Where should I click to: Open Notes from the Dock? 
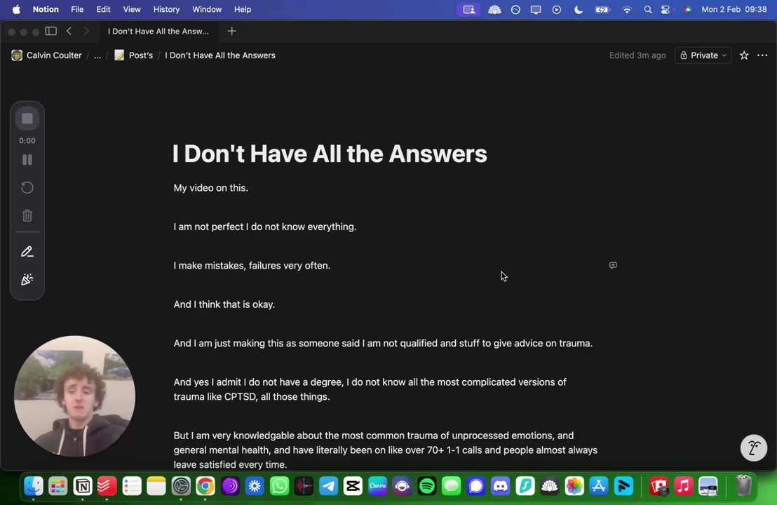coord(156,486)
